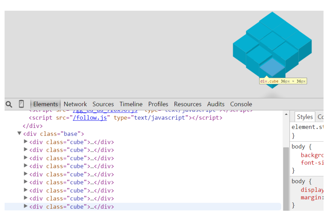Open the Sources tab

tap(103, 104)
